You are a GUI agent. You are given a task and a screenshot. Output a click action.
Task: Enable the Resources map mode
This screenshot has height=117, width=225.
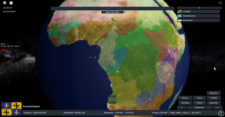[x=214, y=93]
